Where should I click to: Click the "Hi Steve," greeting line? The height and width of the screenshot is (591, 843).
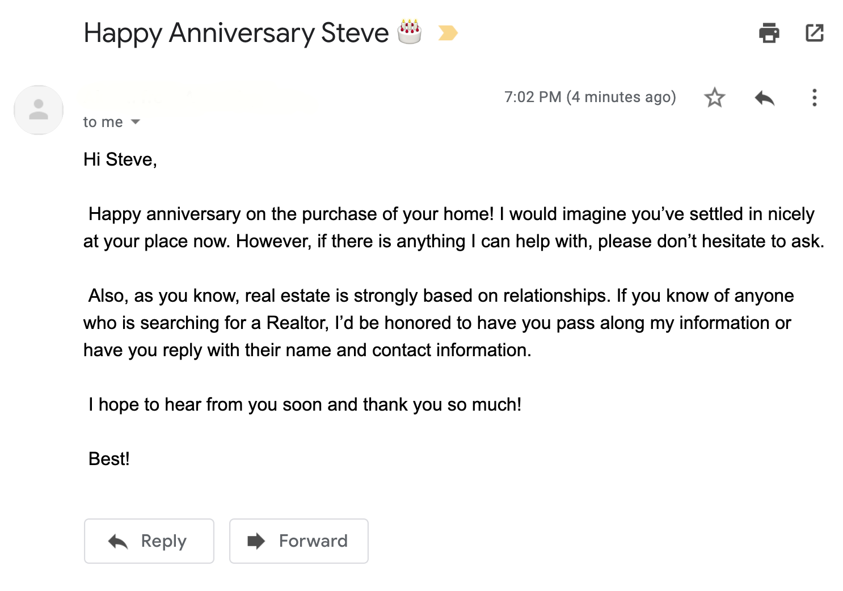click(x=120, y=159)
